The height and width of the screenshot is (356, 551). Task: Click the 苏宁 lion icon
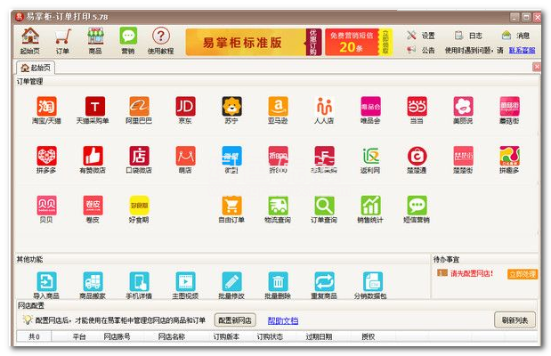coord(232,107)
